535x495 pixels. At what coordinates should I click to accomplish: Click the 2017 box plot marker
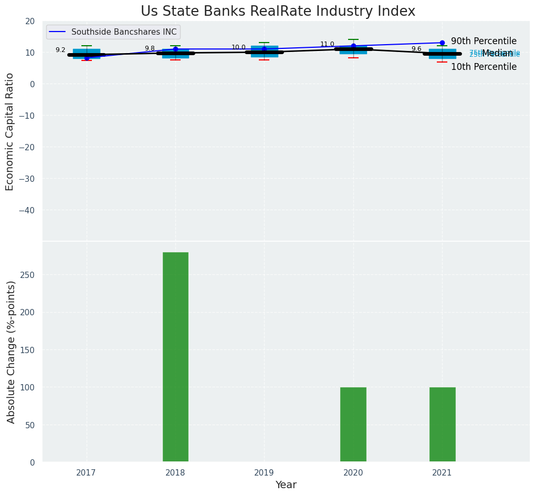pos(87,54)
